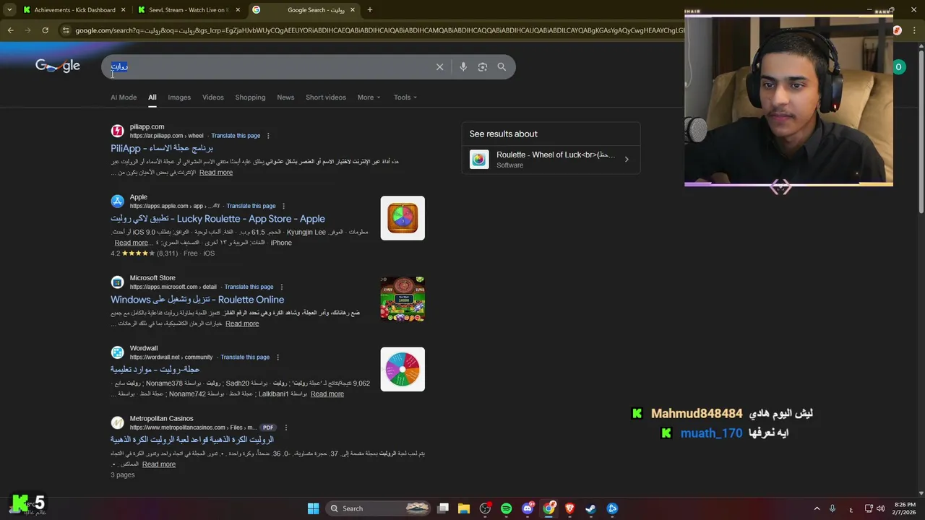
Task: View site information icon in address bar
Action: pyautogui.click(x=66, y=30)
